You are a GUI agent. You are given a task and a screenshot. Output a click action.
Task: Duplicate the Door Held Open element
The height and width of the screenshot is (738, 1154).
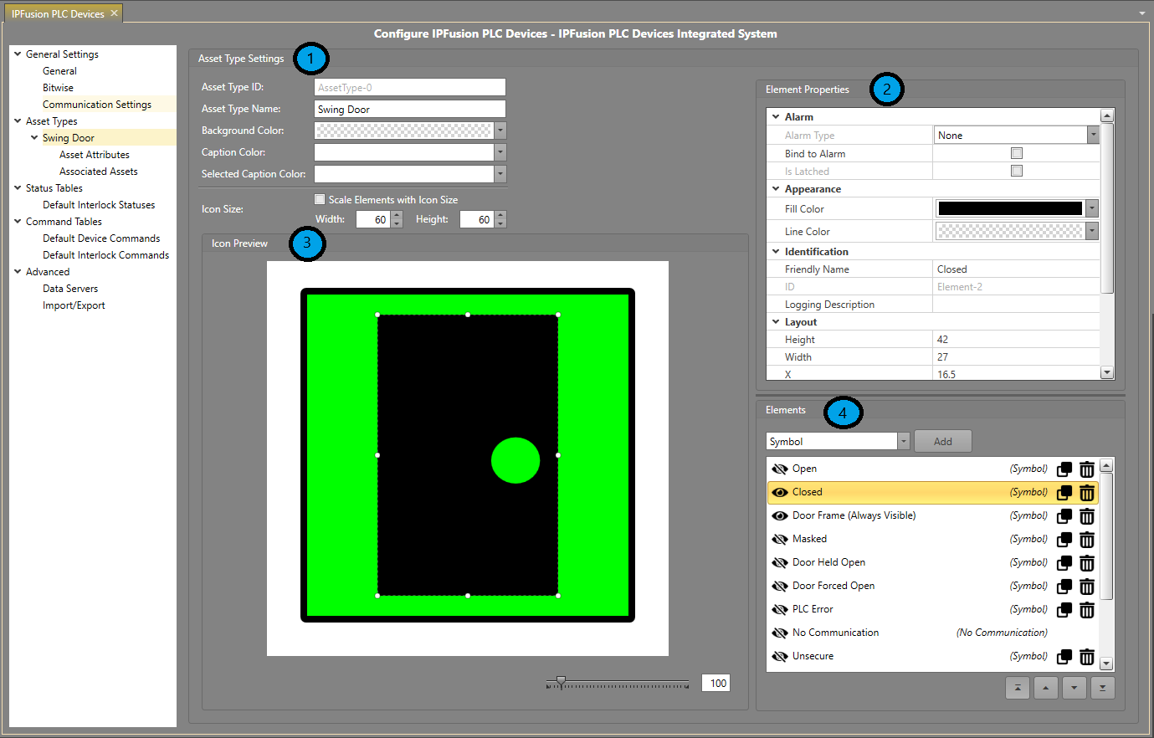pyautogui.click(x=1064, y=563)
